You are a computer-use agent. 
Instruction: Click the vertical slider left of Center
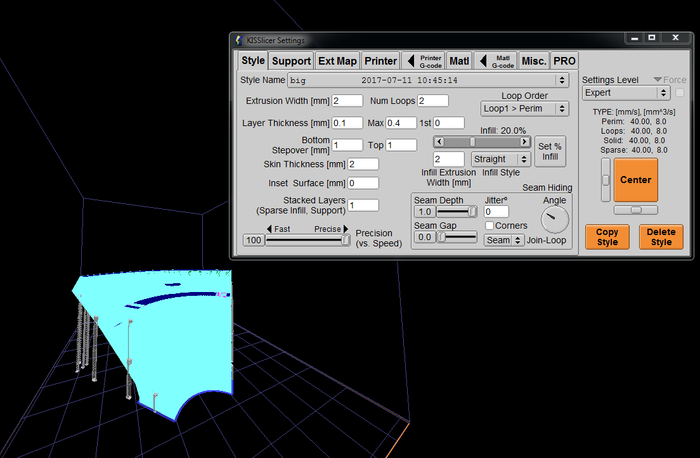tap(606, 180)
